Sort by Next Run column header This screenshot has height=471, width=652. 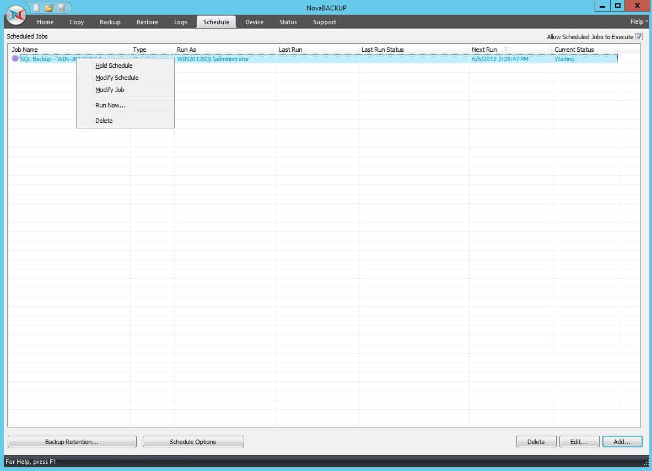click(510, 50)
